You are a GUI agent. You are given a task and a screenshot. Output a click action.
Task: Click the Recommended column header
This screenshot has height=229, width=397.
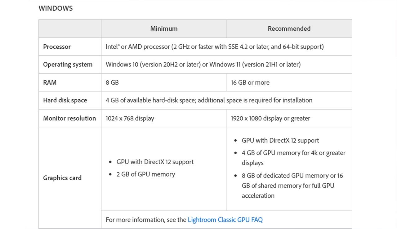[x=289, y=29]
